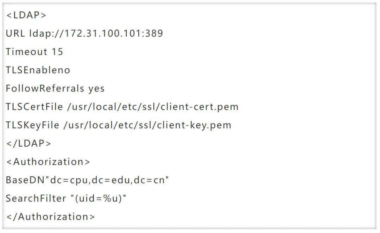Click the closing </LDAP> tag
The width and height of the screenshot is (380, 233).
pos(28,144)
